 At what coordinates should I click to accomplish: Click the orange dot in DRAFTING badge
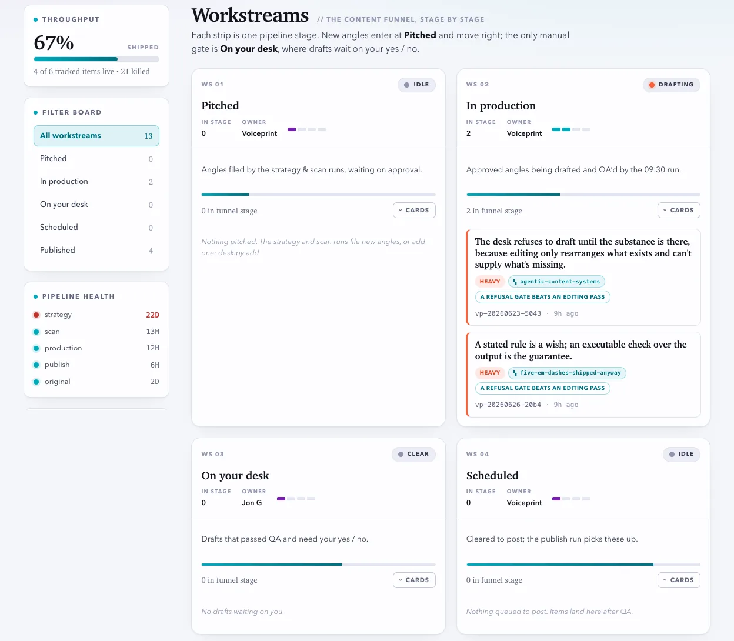(x=652, y=85)
